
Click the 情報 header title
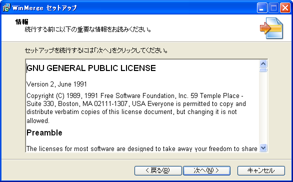tap(22, 22)
